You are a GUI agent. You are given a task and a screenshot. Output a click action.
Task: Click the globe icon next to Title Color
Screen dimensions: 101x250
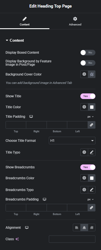pos(84,107)
